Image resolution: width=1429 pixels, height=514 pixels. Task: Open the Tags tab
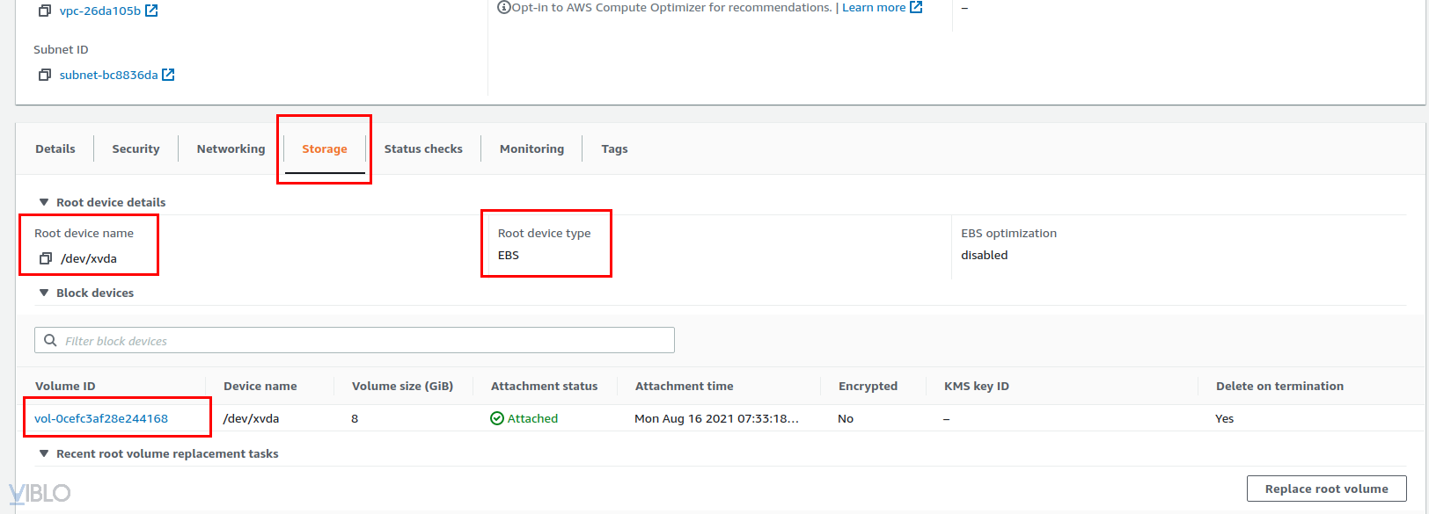tap(614, 149)
